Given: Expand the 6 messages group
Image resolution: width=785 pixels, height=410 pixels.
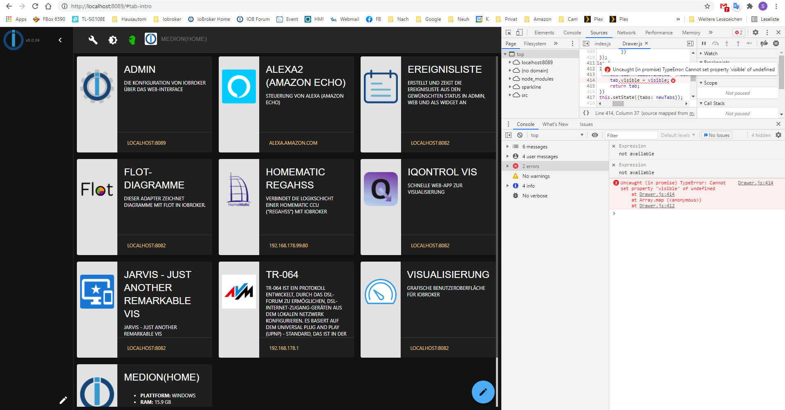Looking at the screenshot, I should (507, 146).
